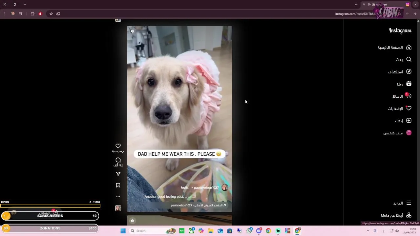Screen dimensions: 420x236
Task: Open Windows Start menu
Action: pos(123,231)
